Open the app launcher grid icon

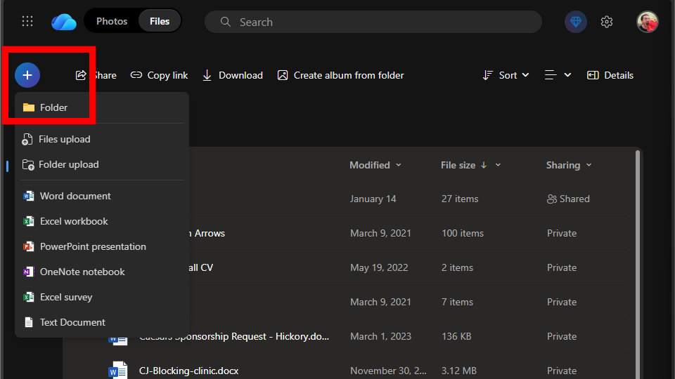pyautogui.click(x=27, y=21)
